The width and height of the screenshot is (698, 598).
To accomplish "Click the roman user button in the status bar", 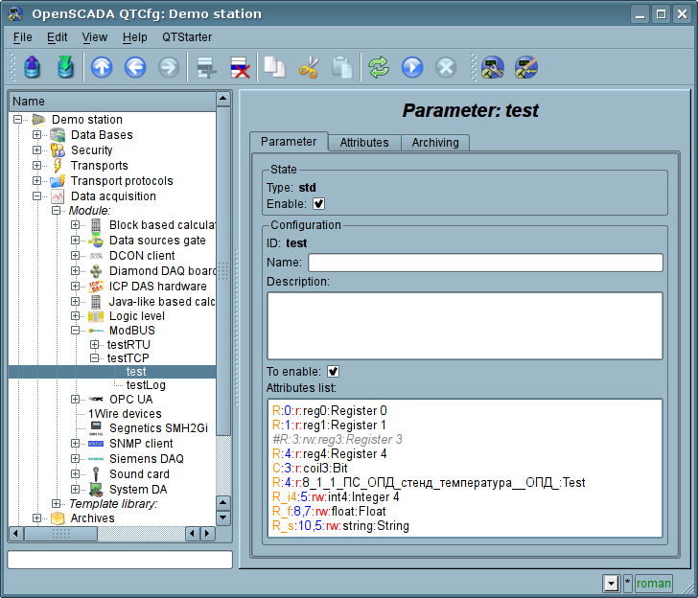I will (x=654, y=584).
